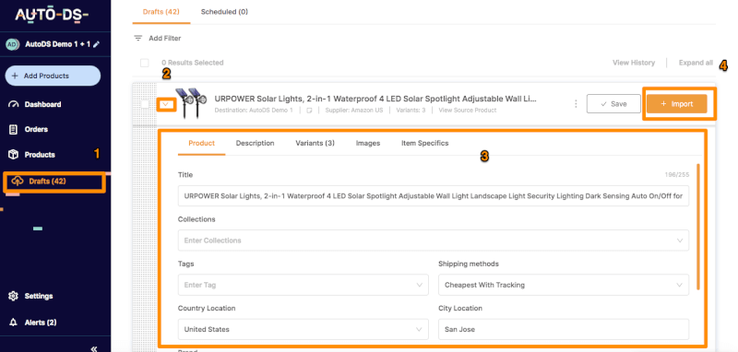Collapse the sidebar with double chevron
Viewport: 738px width, 352px height.
[94, 348]
